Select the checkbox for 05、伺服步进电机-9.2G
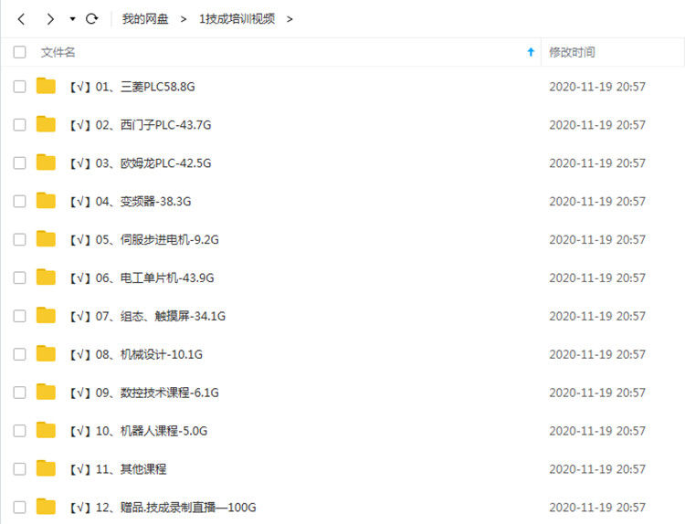 (x=19, y=239)
